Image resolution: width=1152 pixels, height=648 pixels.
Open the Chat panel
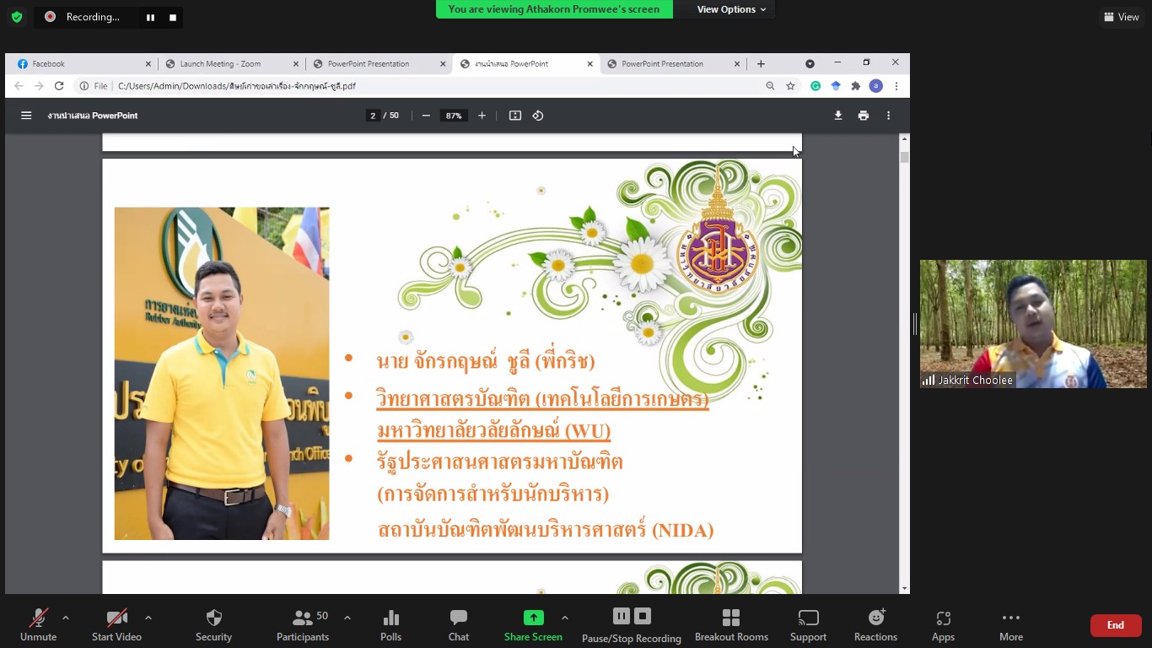point(459,625)
